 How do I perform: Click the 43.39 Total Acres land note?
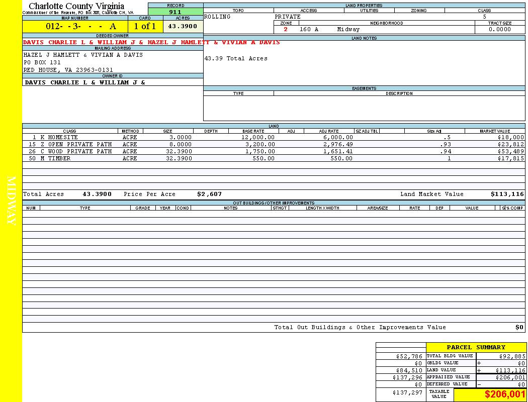(x=236, y=58)
